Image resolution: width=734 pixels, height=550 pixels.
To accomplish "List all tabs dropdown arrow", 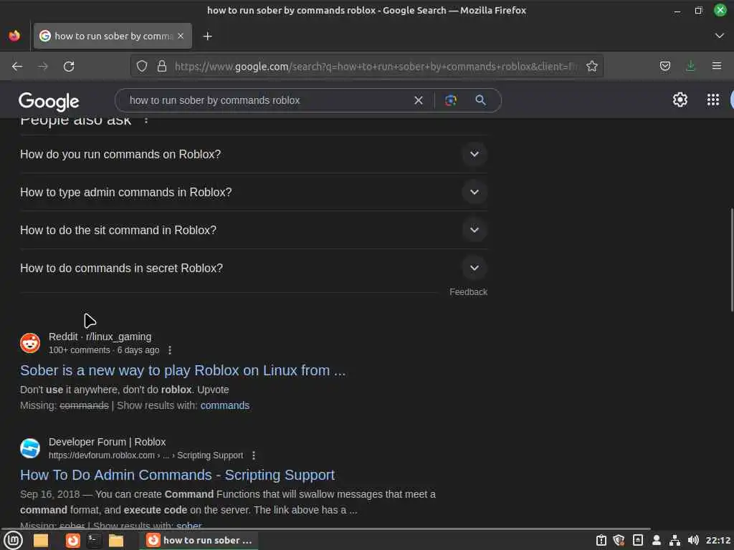I will click(719, 36).
